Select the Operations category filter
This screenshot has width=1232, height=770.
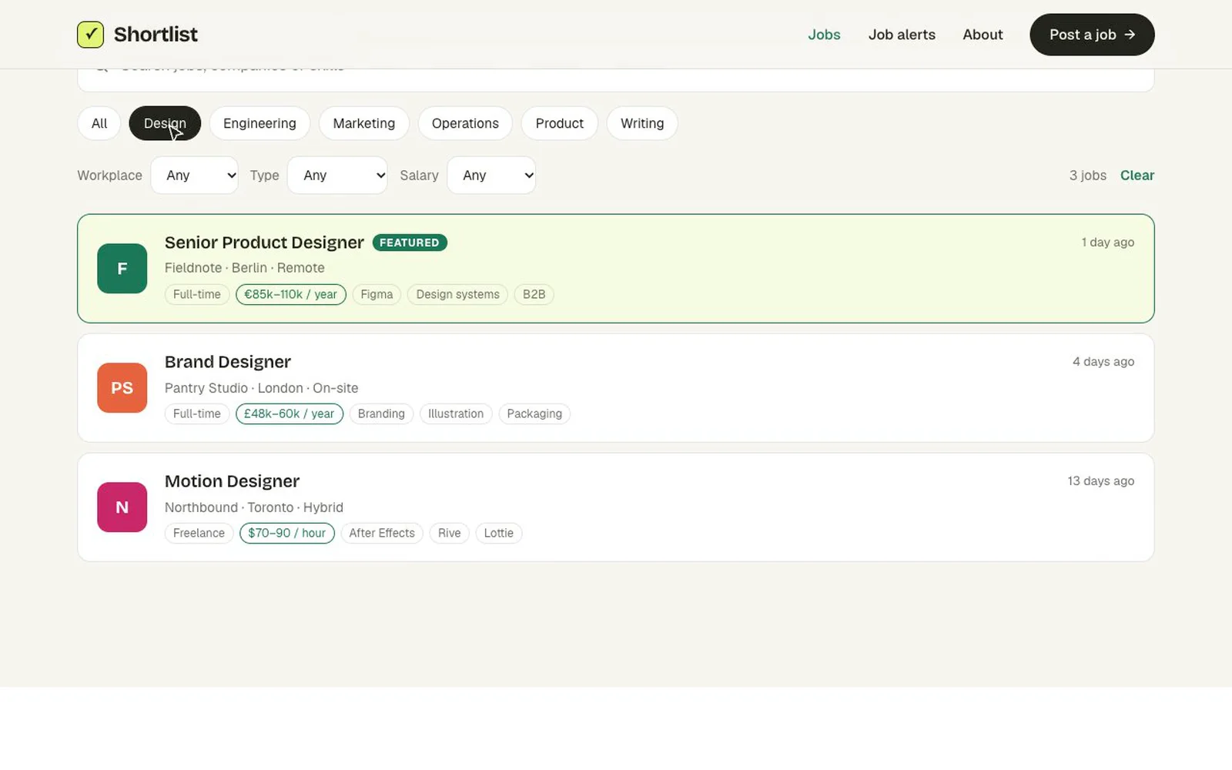pos(465,123)
